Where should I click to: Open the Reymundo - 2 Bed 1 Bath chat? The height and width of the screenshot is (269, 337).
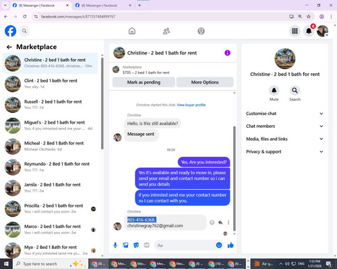tap(51, 167)
